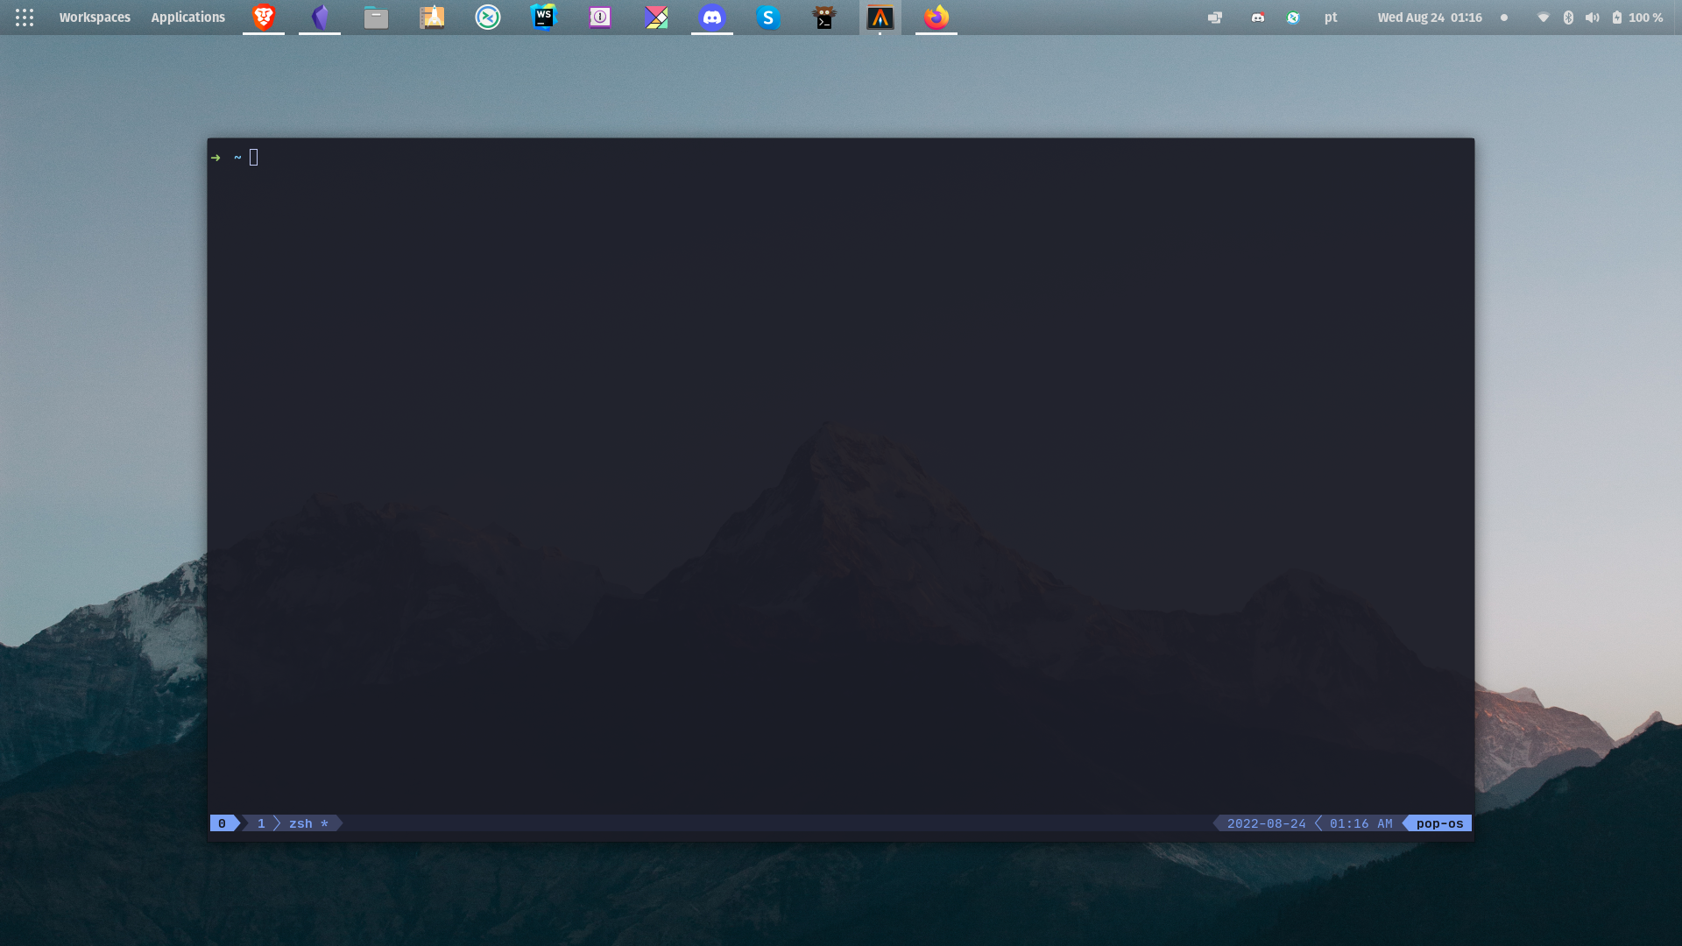Click the terminal prompt cursor

click(x=254, y=158)
